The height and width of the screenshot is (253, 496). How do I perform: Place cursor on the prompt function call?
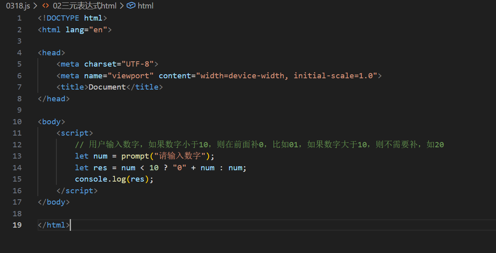click(x=135, y=156)
